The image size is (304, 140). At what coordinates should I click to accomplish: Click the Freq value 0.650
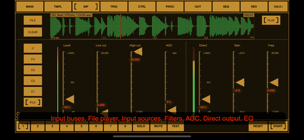pyautogui.click(x=271, y=90)
